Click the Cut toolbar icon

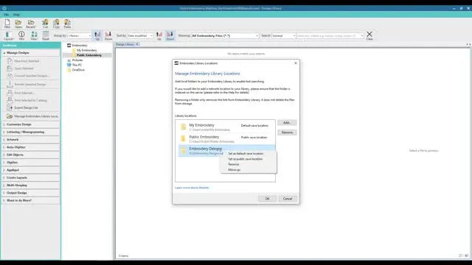[45, 24]
